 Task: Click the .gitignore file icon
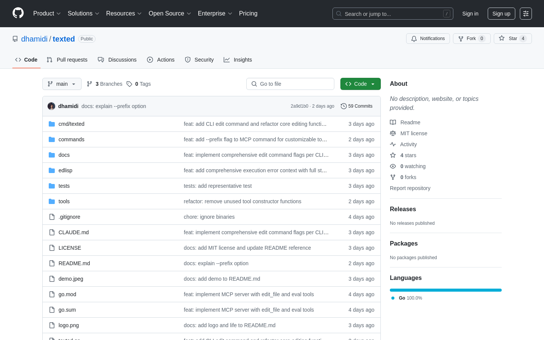click(x=52, y=217)
